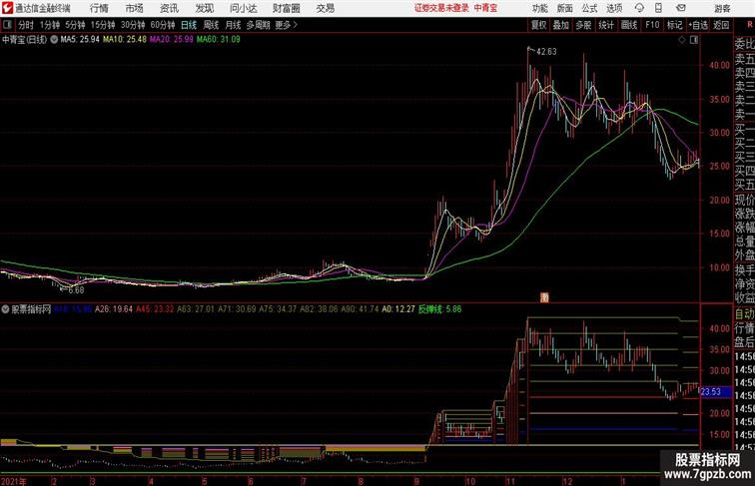This screenshot has height=486, width=755.
Task: Select the 日线 daily period
Action: [189, 25]
